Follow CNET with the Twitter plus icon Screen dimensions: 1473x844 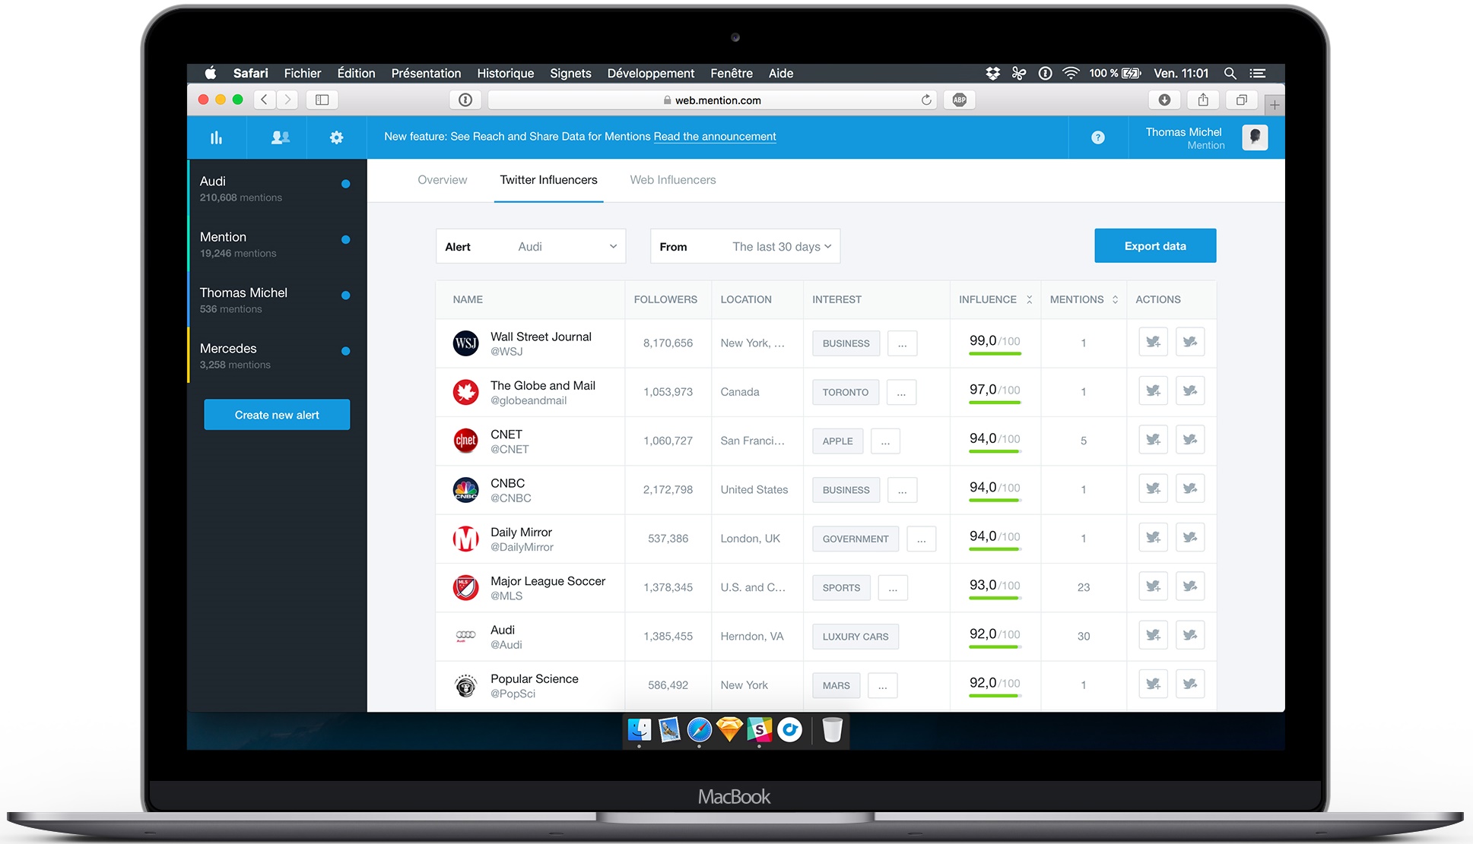coord(1153,440)
